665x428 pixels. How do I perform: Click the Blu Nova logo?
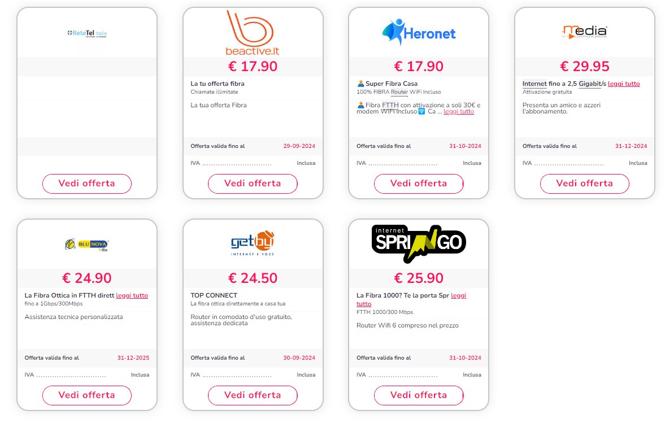[x=86, y=244]
